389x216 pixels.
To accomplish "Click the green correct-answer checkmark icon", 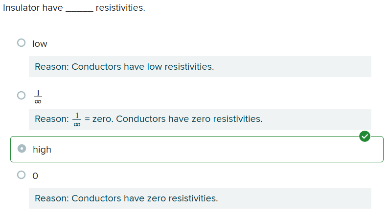I will (x=365, y=137).
